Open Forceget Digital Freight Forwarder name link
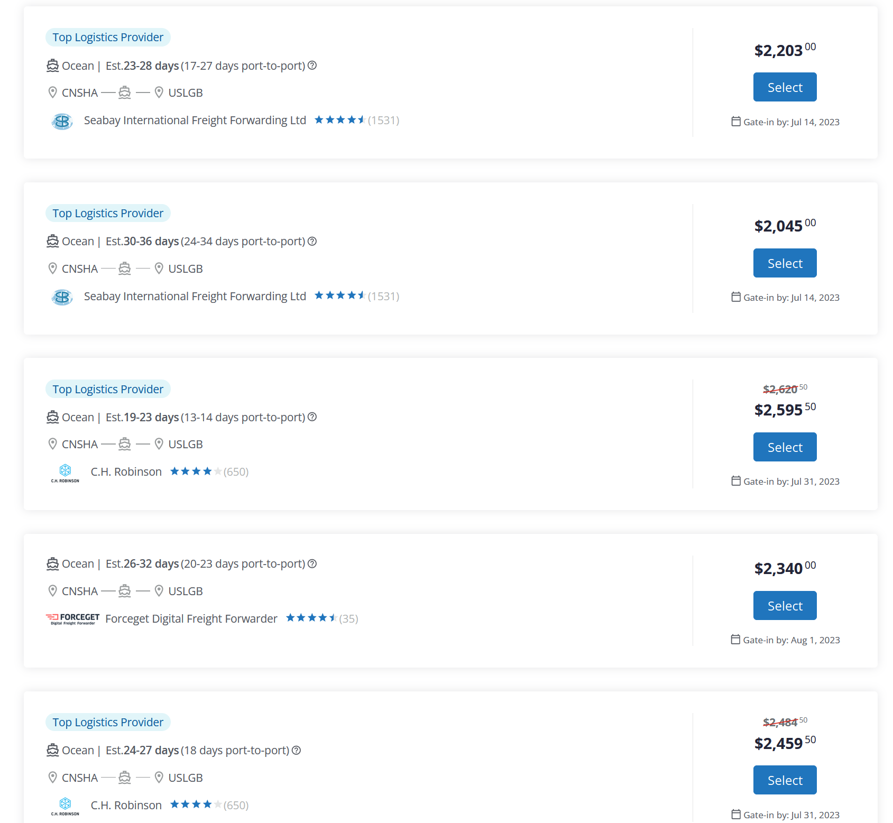Viewport: 893px width, 823px height. (x=191, y=619)
